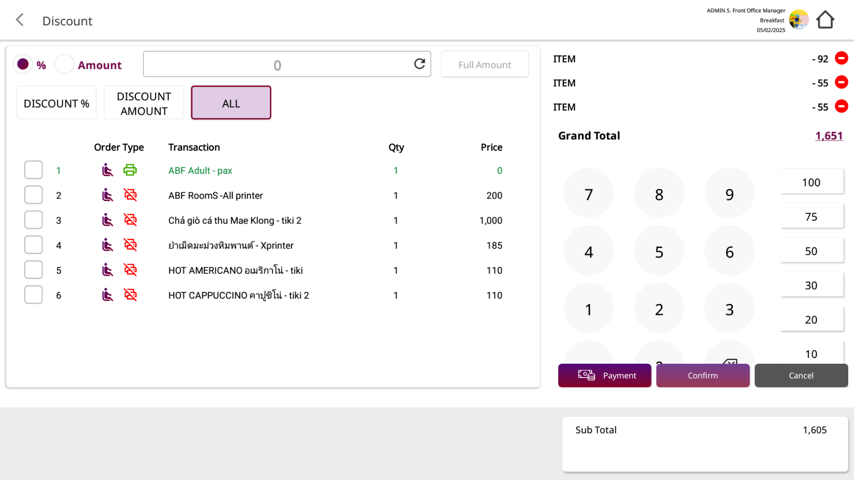Viewport: 854px width, 480px height.
Task: Remove the second -55 discount item
Action: click(x=841, y=106)
